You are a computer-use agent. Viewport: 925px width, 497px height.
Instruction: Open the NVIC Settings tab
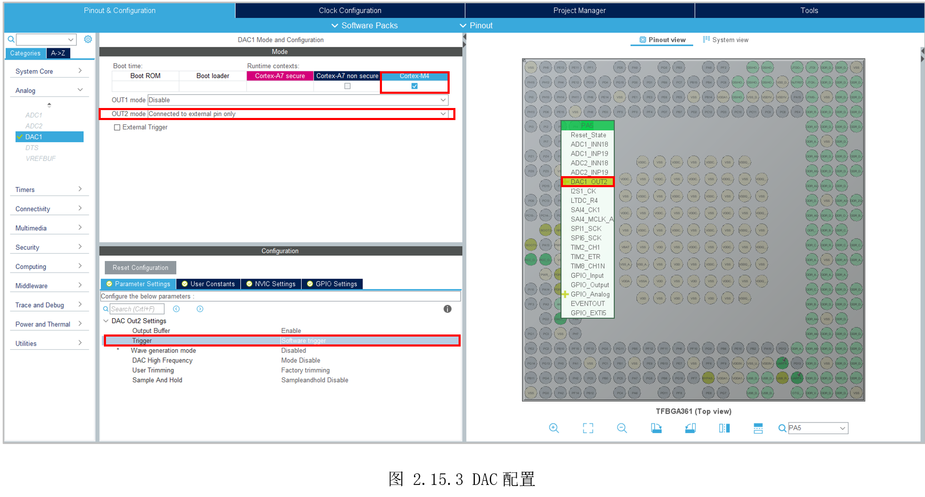(271, 284)
